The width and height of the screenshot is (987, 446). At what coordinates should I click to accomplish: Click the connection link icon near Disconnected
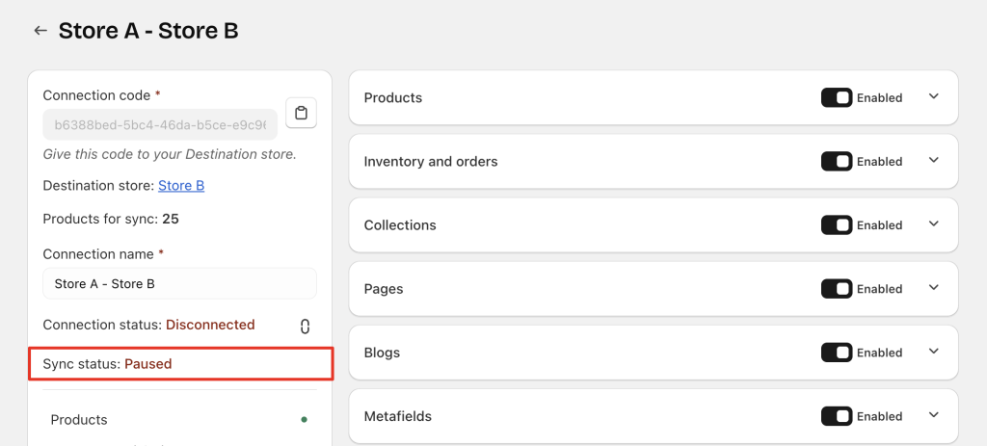305,327
